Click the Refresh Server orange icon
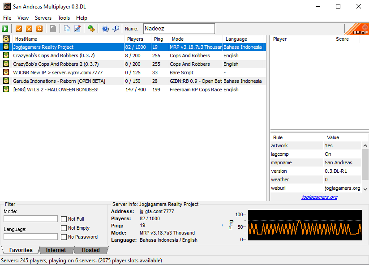The image size is (369, 265). pos(39,29)
